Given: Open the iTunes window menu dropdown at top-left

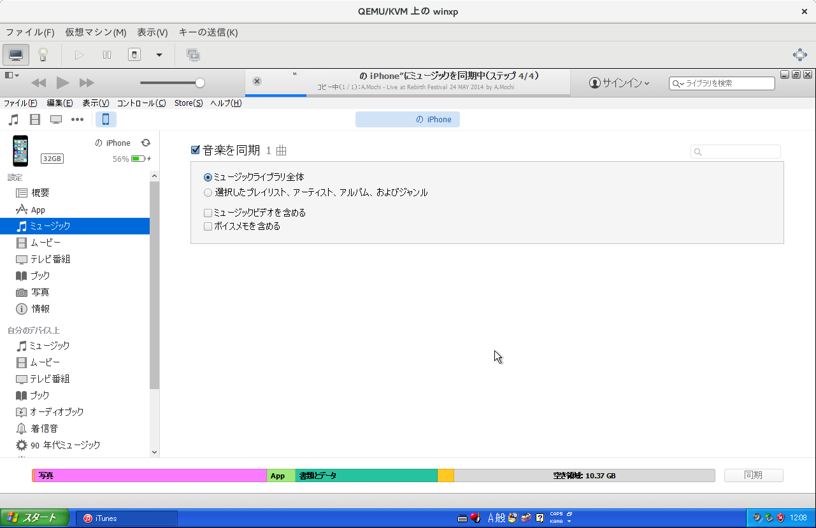Looking at the screenshot, I should 11,75.
